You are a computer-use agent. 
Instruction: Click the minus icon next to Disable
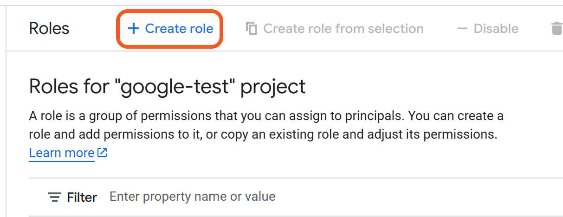click(462, 29)
